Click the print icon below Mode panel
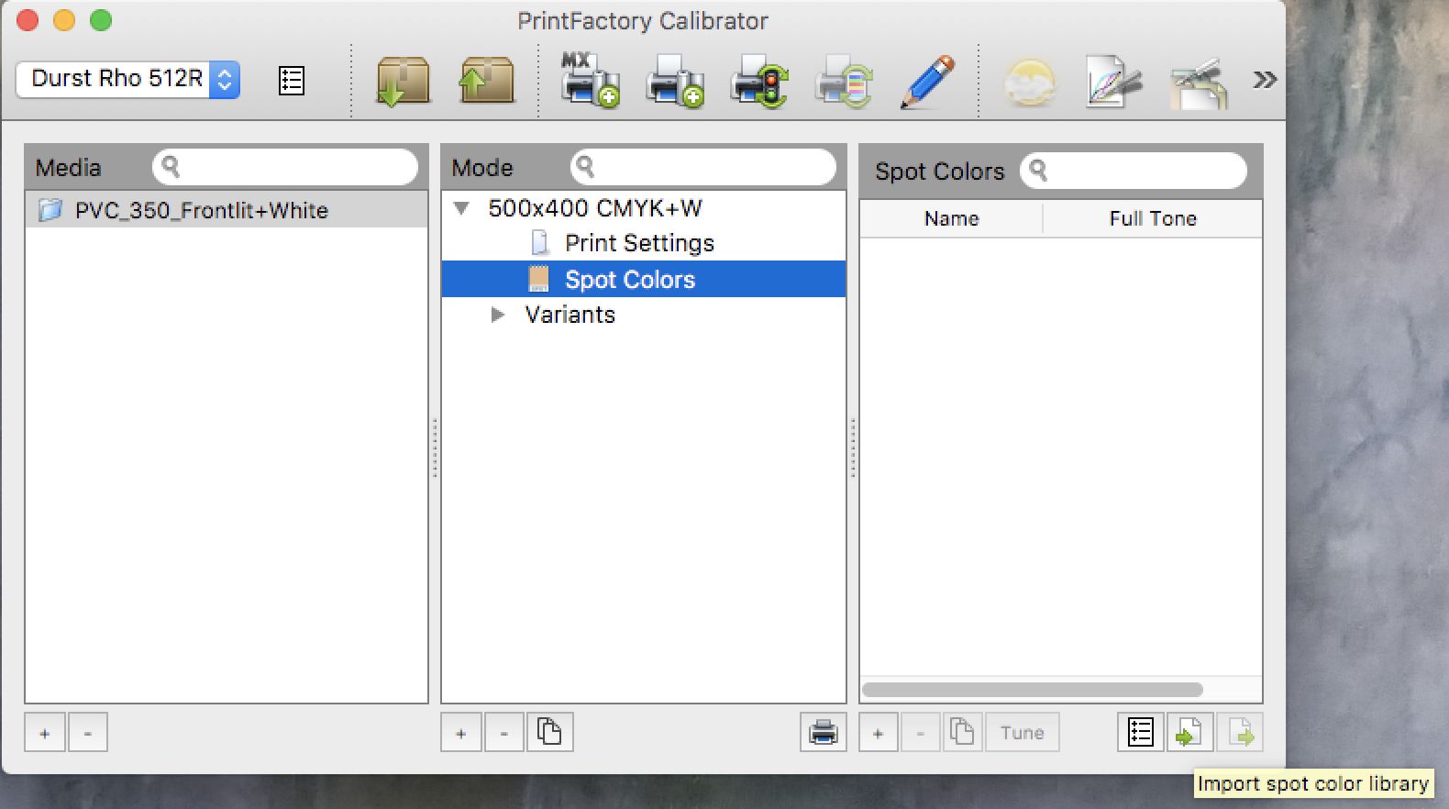 pos(823,732)
